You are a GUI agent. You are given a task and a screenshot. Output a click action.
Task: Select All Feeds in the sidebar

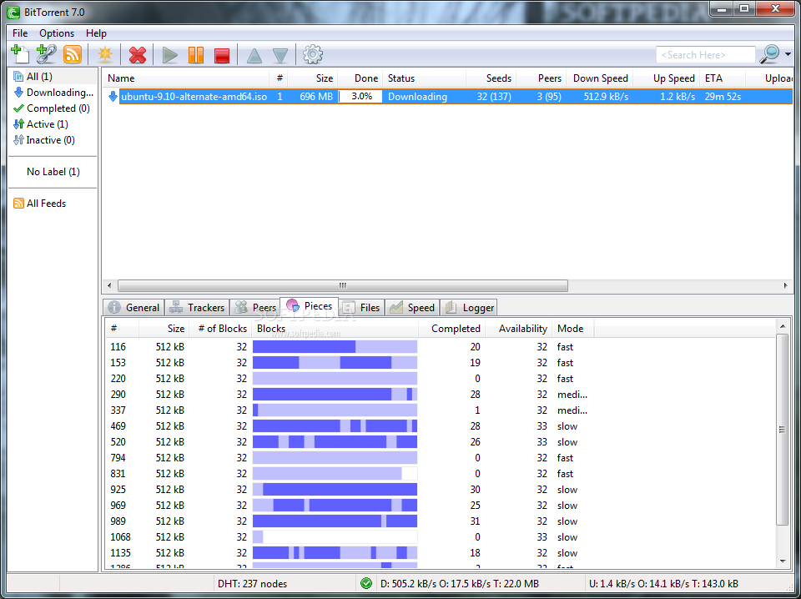pyautogui.click(x=46, y=204)
